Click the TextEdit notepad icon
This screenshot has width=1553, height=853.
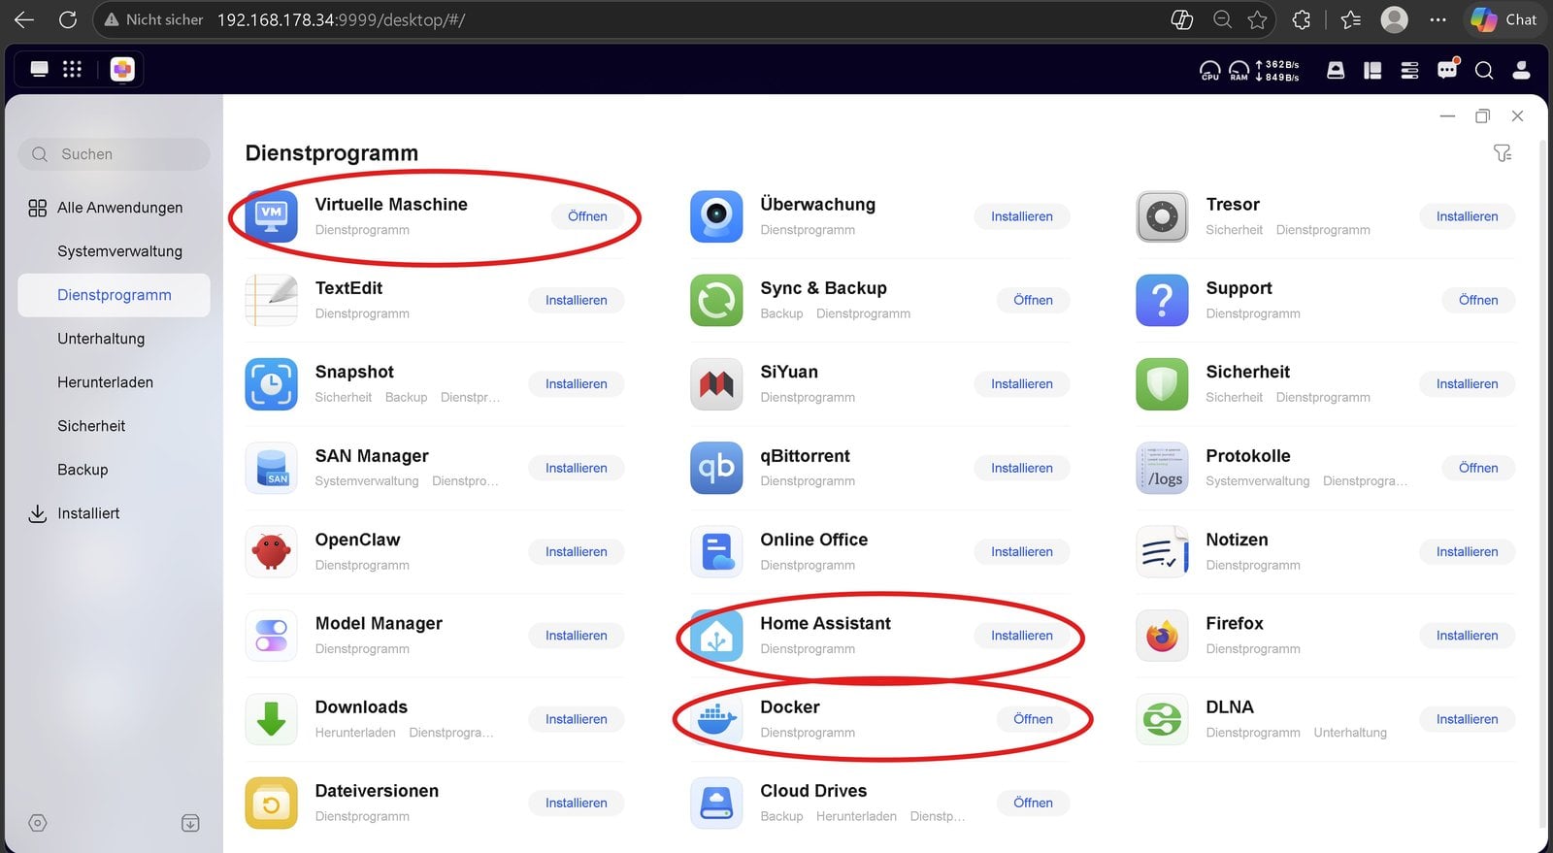pos(271,300)
